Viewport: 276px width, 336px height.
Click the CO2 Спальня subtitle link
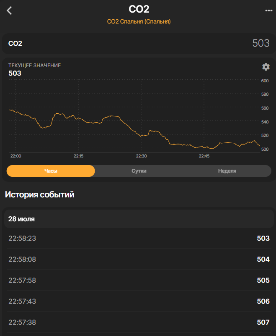pyautogui.click(x=139, y=21)
